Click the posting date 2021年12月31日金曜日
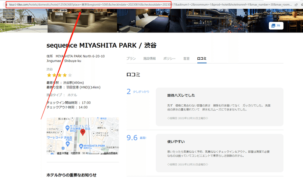 187,164
